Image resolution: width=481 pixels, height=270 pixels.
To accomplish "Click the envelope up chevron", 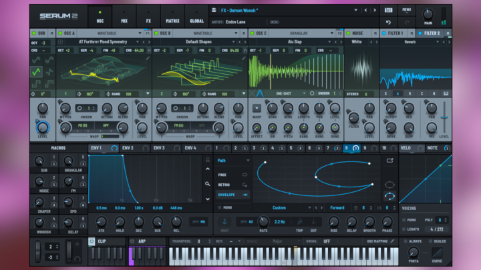I will [x=208, y=169].
